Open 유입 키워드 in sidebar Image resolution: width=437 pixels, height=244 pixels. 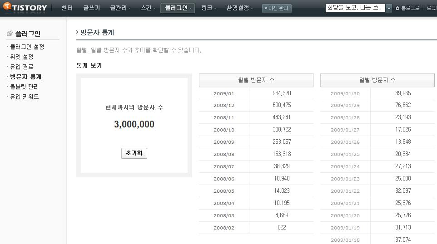tap(25, 97)
